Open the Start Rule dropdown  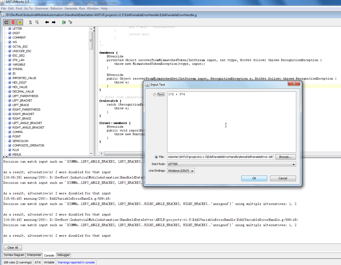click(x=232, y=164)
